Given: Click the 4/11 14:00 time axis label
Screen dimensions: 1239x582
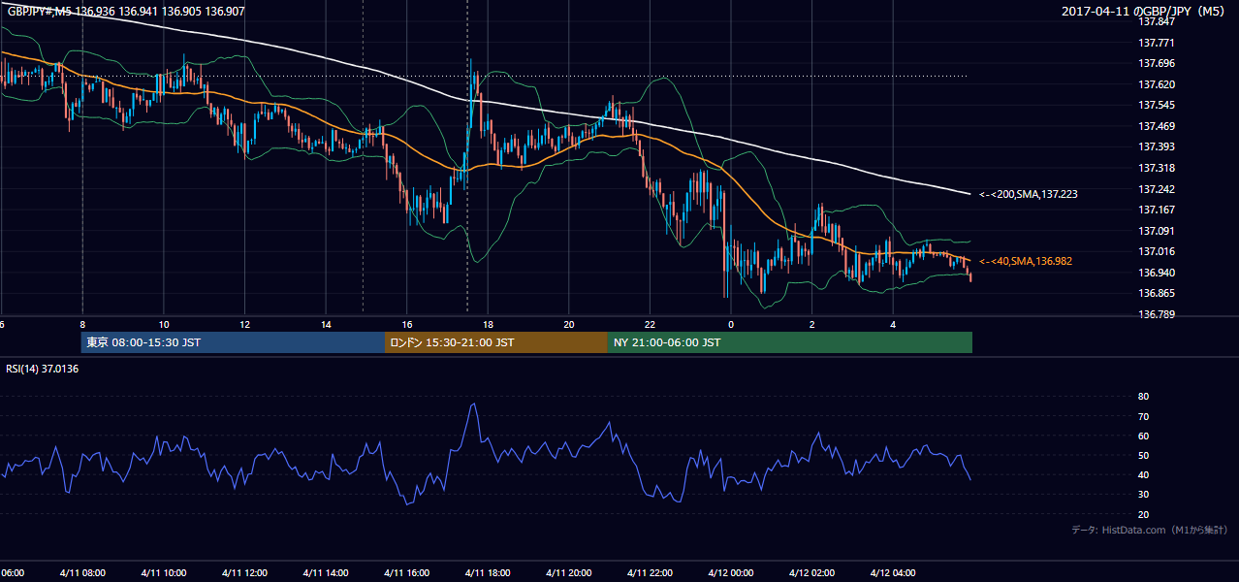Looking at the screenshot, I should [x=326, y=572].
